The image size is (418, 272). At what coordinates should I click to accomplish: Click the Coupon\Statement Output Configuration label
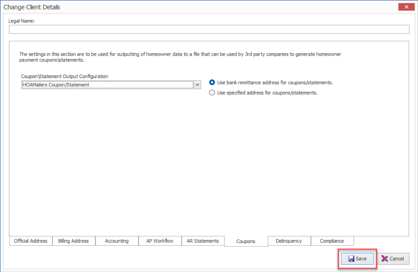(x=65, y=76)
